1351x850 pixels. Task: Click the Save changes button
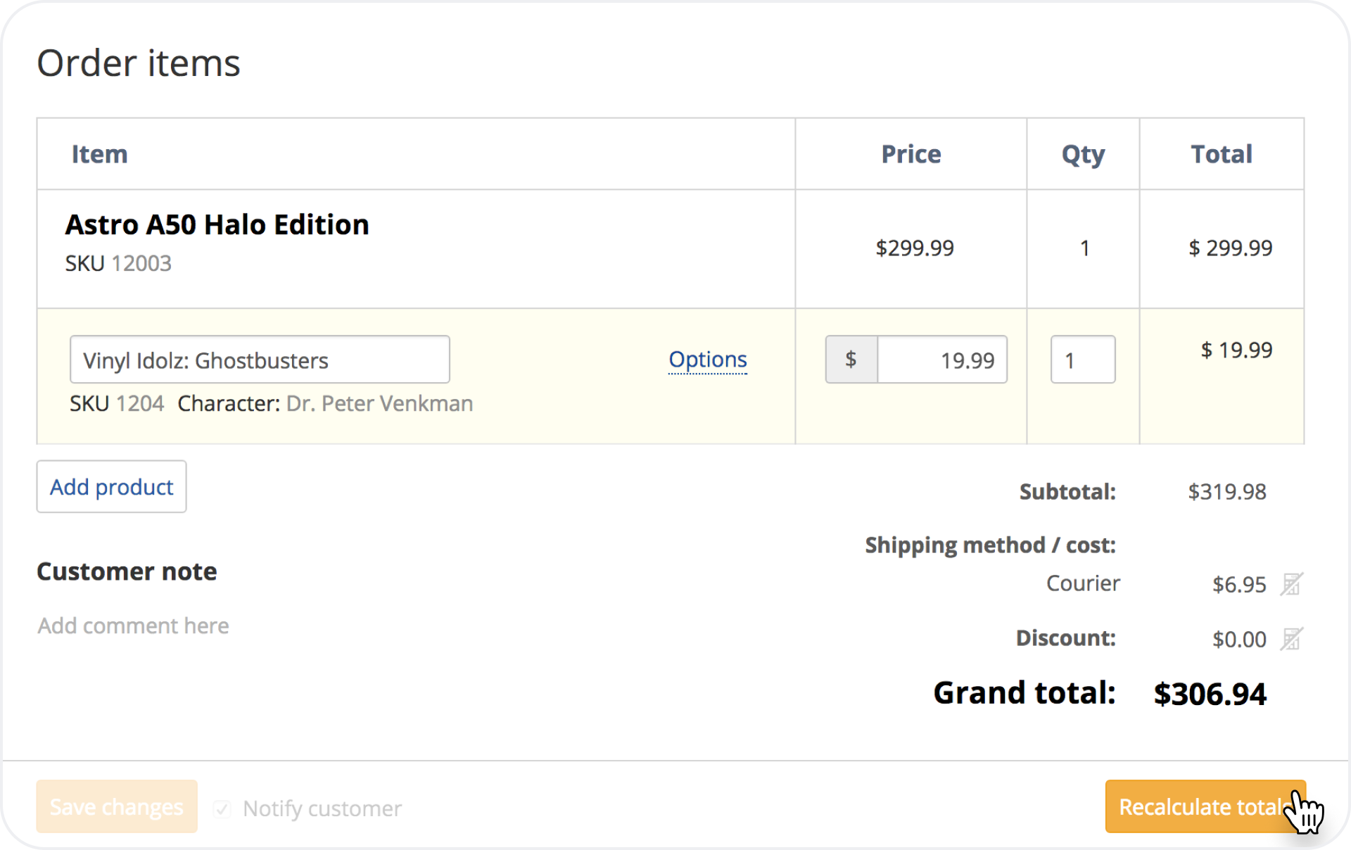click(117, 806)
